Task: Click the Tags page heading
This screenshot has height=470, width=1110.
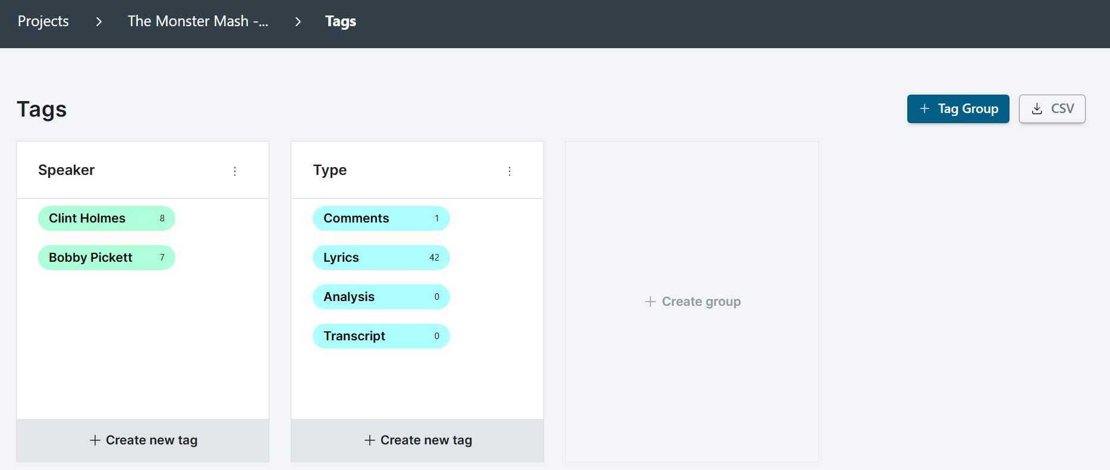Action: click(42, 109)
